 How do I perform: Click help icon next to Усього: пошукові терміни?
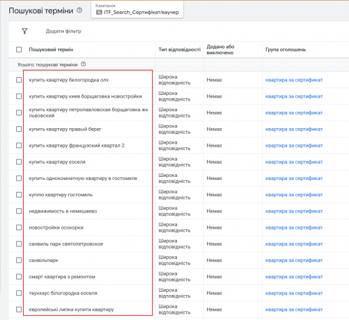click(83, 64)
